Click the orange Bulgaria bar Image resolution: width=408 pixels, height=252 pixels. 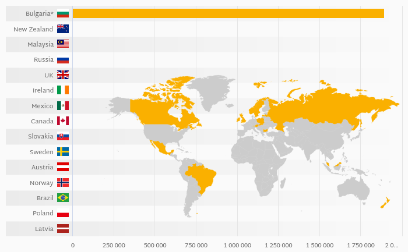click(228, 13)
